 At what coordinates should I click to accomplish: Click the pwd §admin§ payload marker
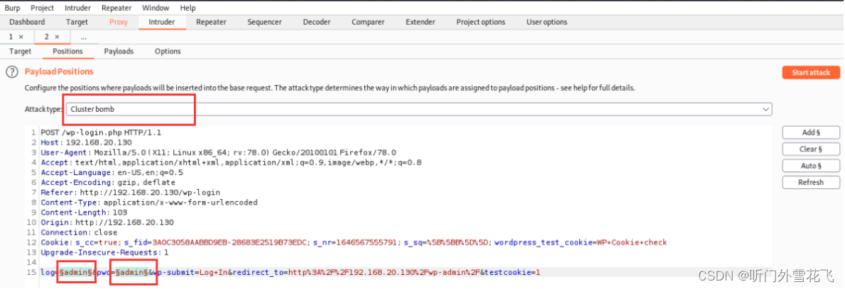(132, 272)
